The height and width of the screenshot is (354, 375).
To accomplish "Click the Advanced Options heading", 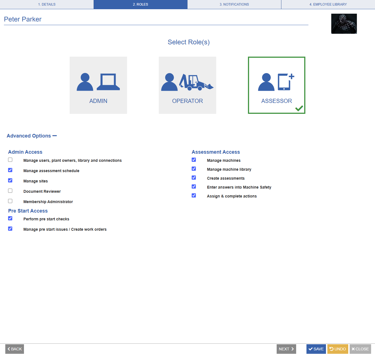I will tap(29, 136).
